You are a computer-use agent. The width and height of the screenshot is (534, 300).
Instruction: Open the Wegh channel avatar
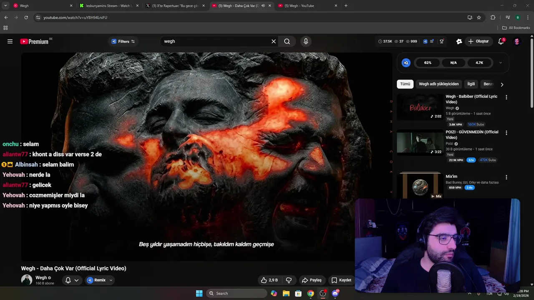coord(27,280)
